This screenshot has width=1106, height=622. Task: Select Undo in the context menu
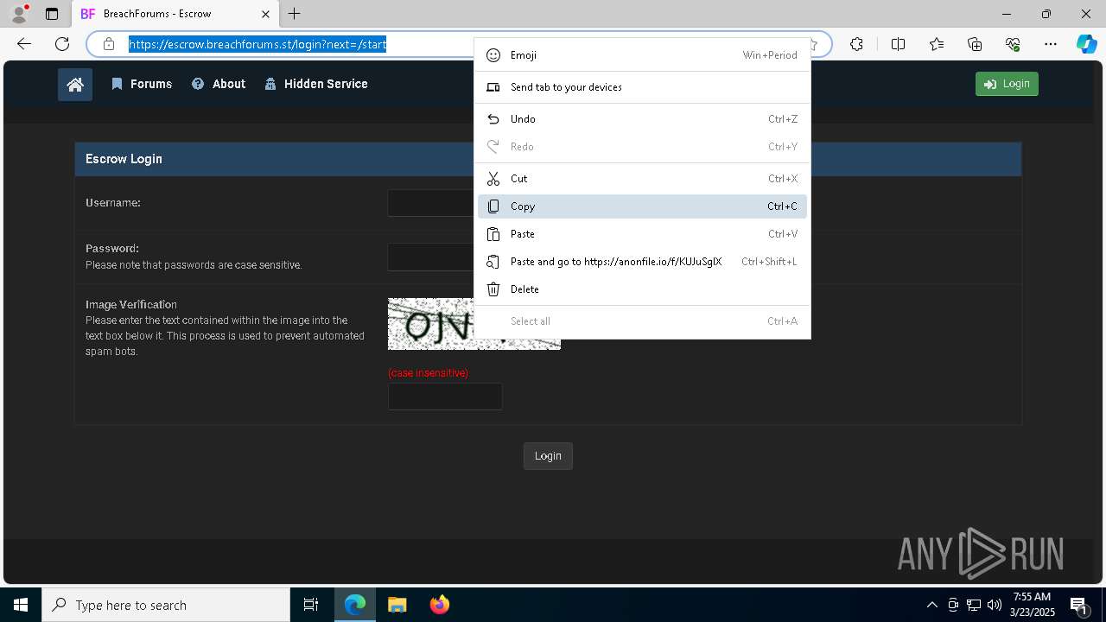coord(642,119)
